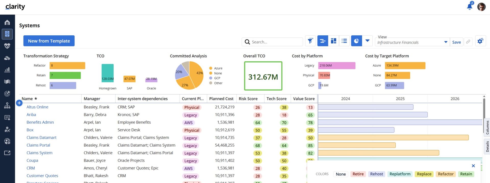Open the bar chart reports sidebar icon
This screenshot has height=183, width=490.
click(x=7, y=69)
